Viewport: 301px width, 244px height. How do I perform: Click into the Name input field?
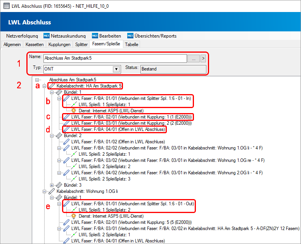tap(114, 58)
